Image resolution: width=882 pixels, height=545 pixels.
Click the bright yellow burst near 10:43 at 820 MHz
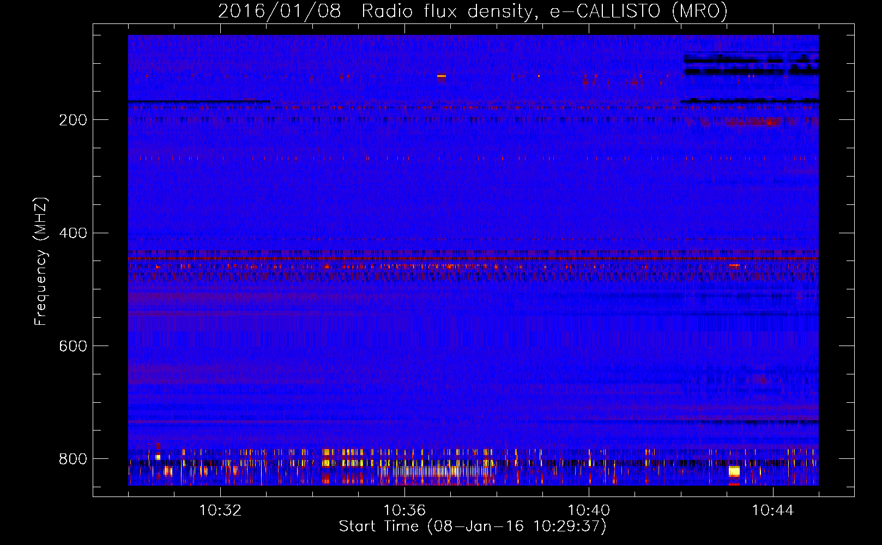click(734, 471)
